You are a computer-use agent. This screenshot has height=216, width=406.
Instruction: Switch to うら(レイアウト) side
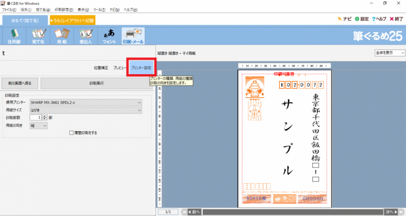(x=73, y=20)
